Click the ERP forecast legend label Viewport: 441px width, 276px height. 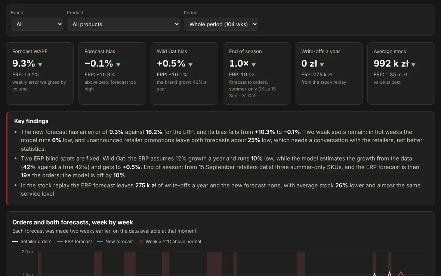click(x=78, y=241)
